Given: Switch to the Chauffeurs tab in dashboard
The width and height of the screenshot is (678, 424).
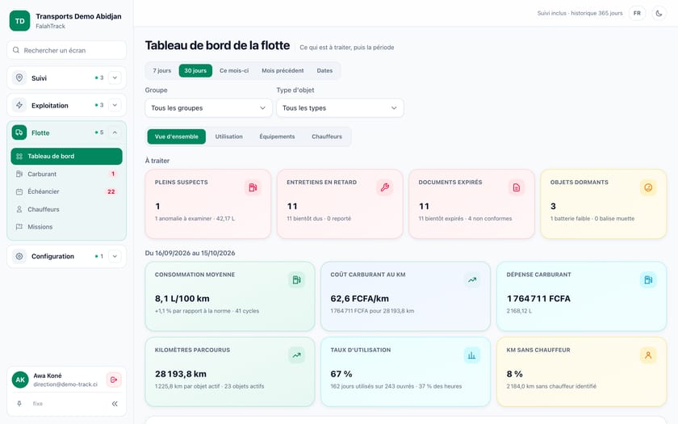Looking at the screenshot, I should tap(326, 136).
